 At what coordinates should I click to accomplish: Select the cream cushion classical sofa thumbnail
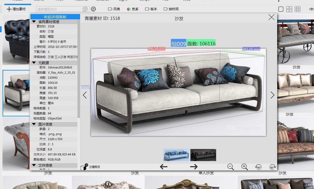click(x=295, y=91)
